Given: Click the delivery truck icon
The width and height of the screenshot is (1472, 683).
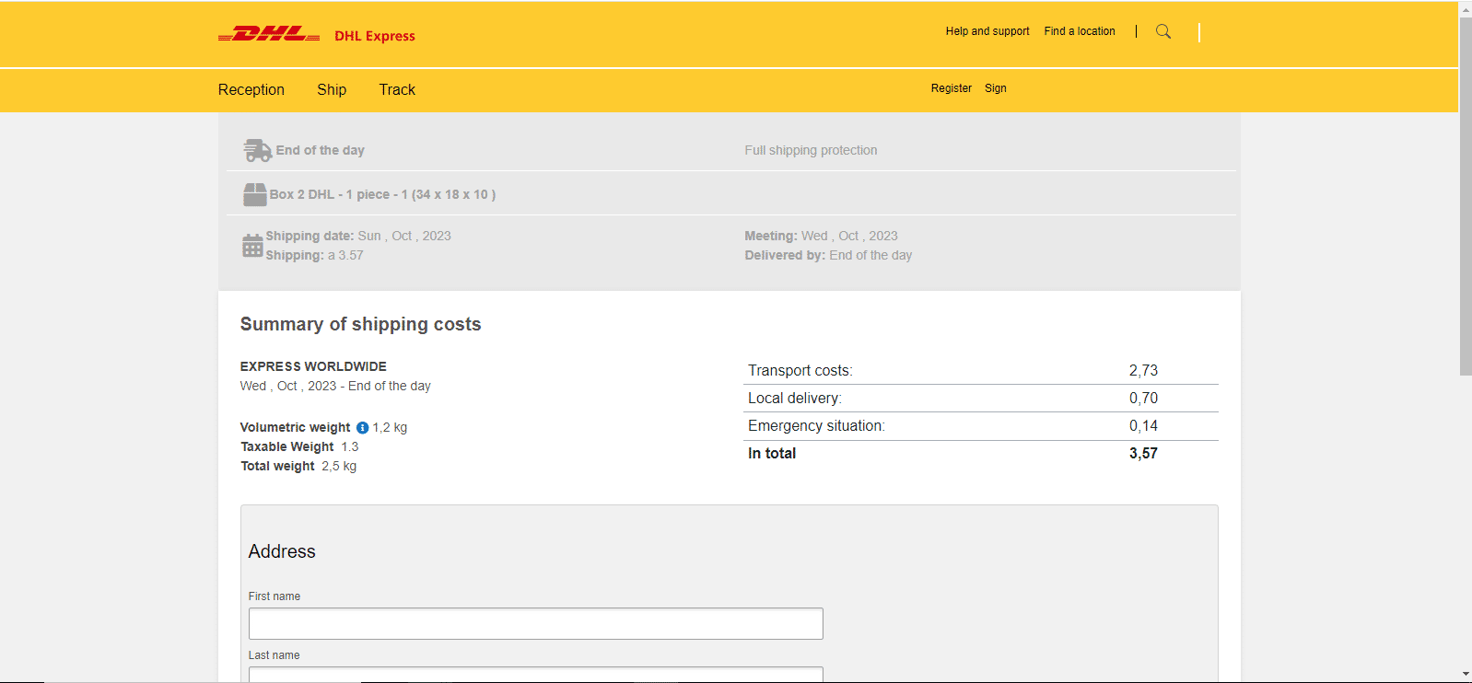Looking at the screenshot, I should [257, 150].
